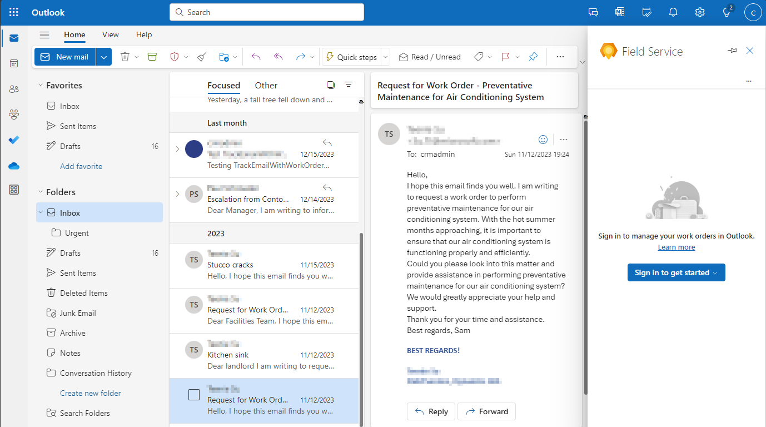Image resolution: width=766 pixels, height=427 pixels.
Task: Mark the message with Read / Unread toggle
Action: [x=430, y=56]
